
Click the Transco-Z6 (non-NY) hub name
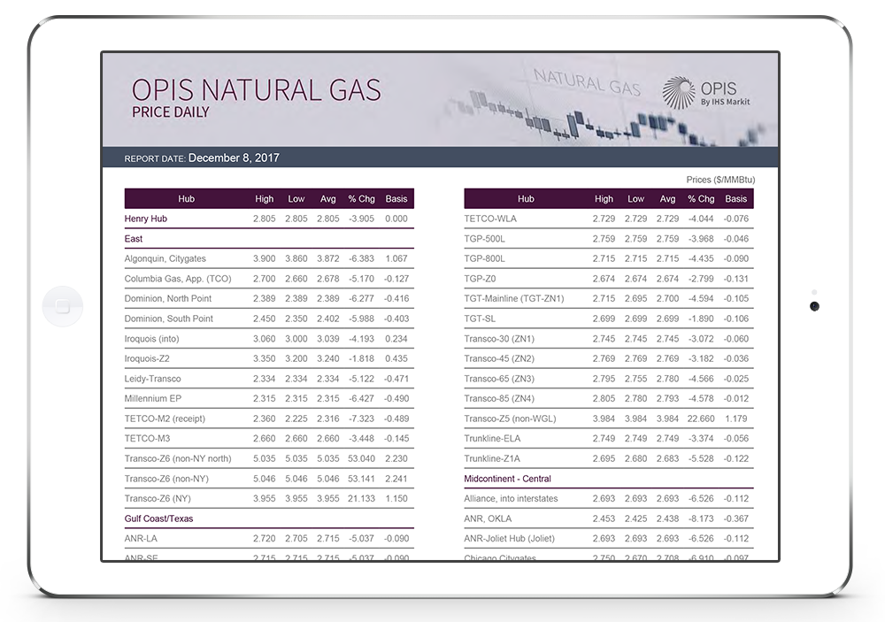tap(166, 479)
